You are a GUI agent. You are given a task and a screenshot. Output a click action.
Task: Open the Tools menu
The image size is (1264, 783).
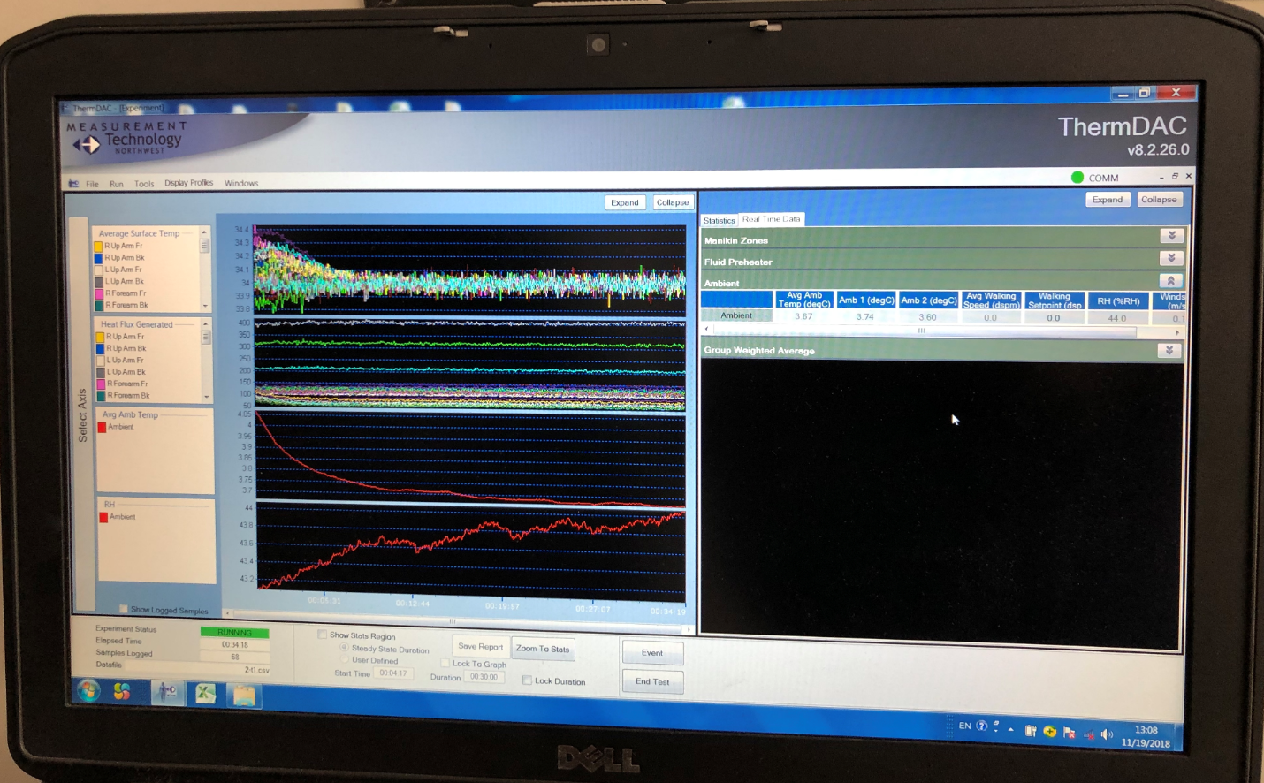(144, 184)
